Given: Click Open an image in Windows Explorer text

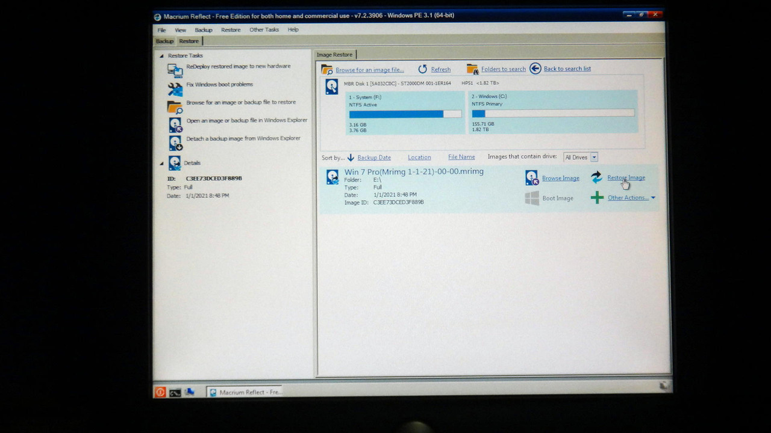Looking at the screenshot, I should 247,120.
